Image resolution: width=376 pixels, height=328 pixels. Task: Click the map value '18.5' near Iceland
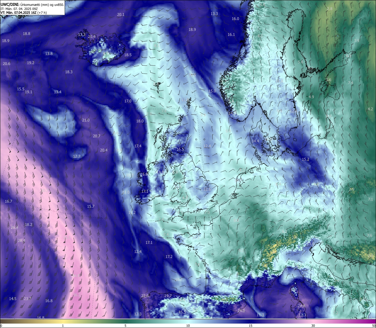point(128,55)
